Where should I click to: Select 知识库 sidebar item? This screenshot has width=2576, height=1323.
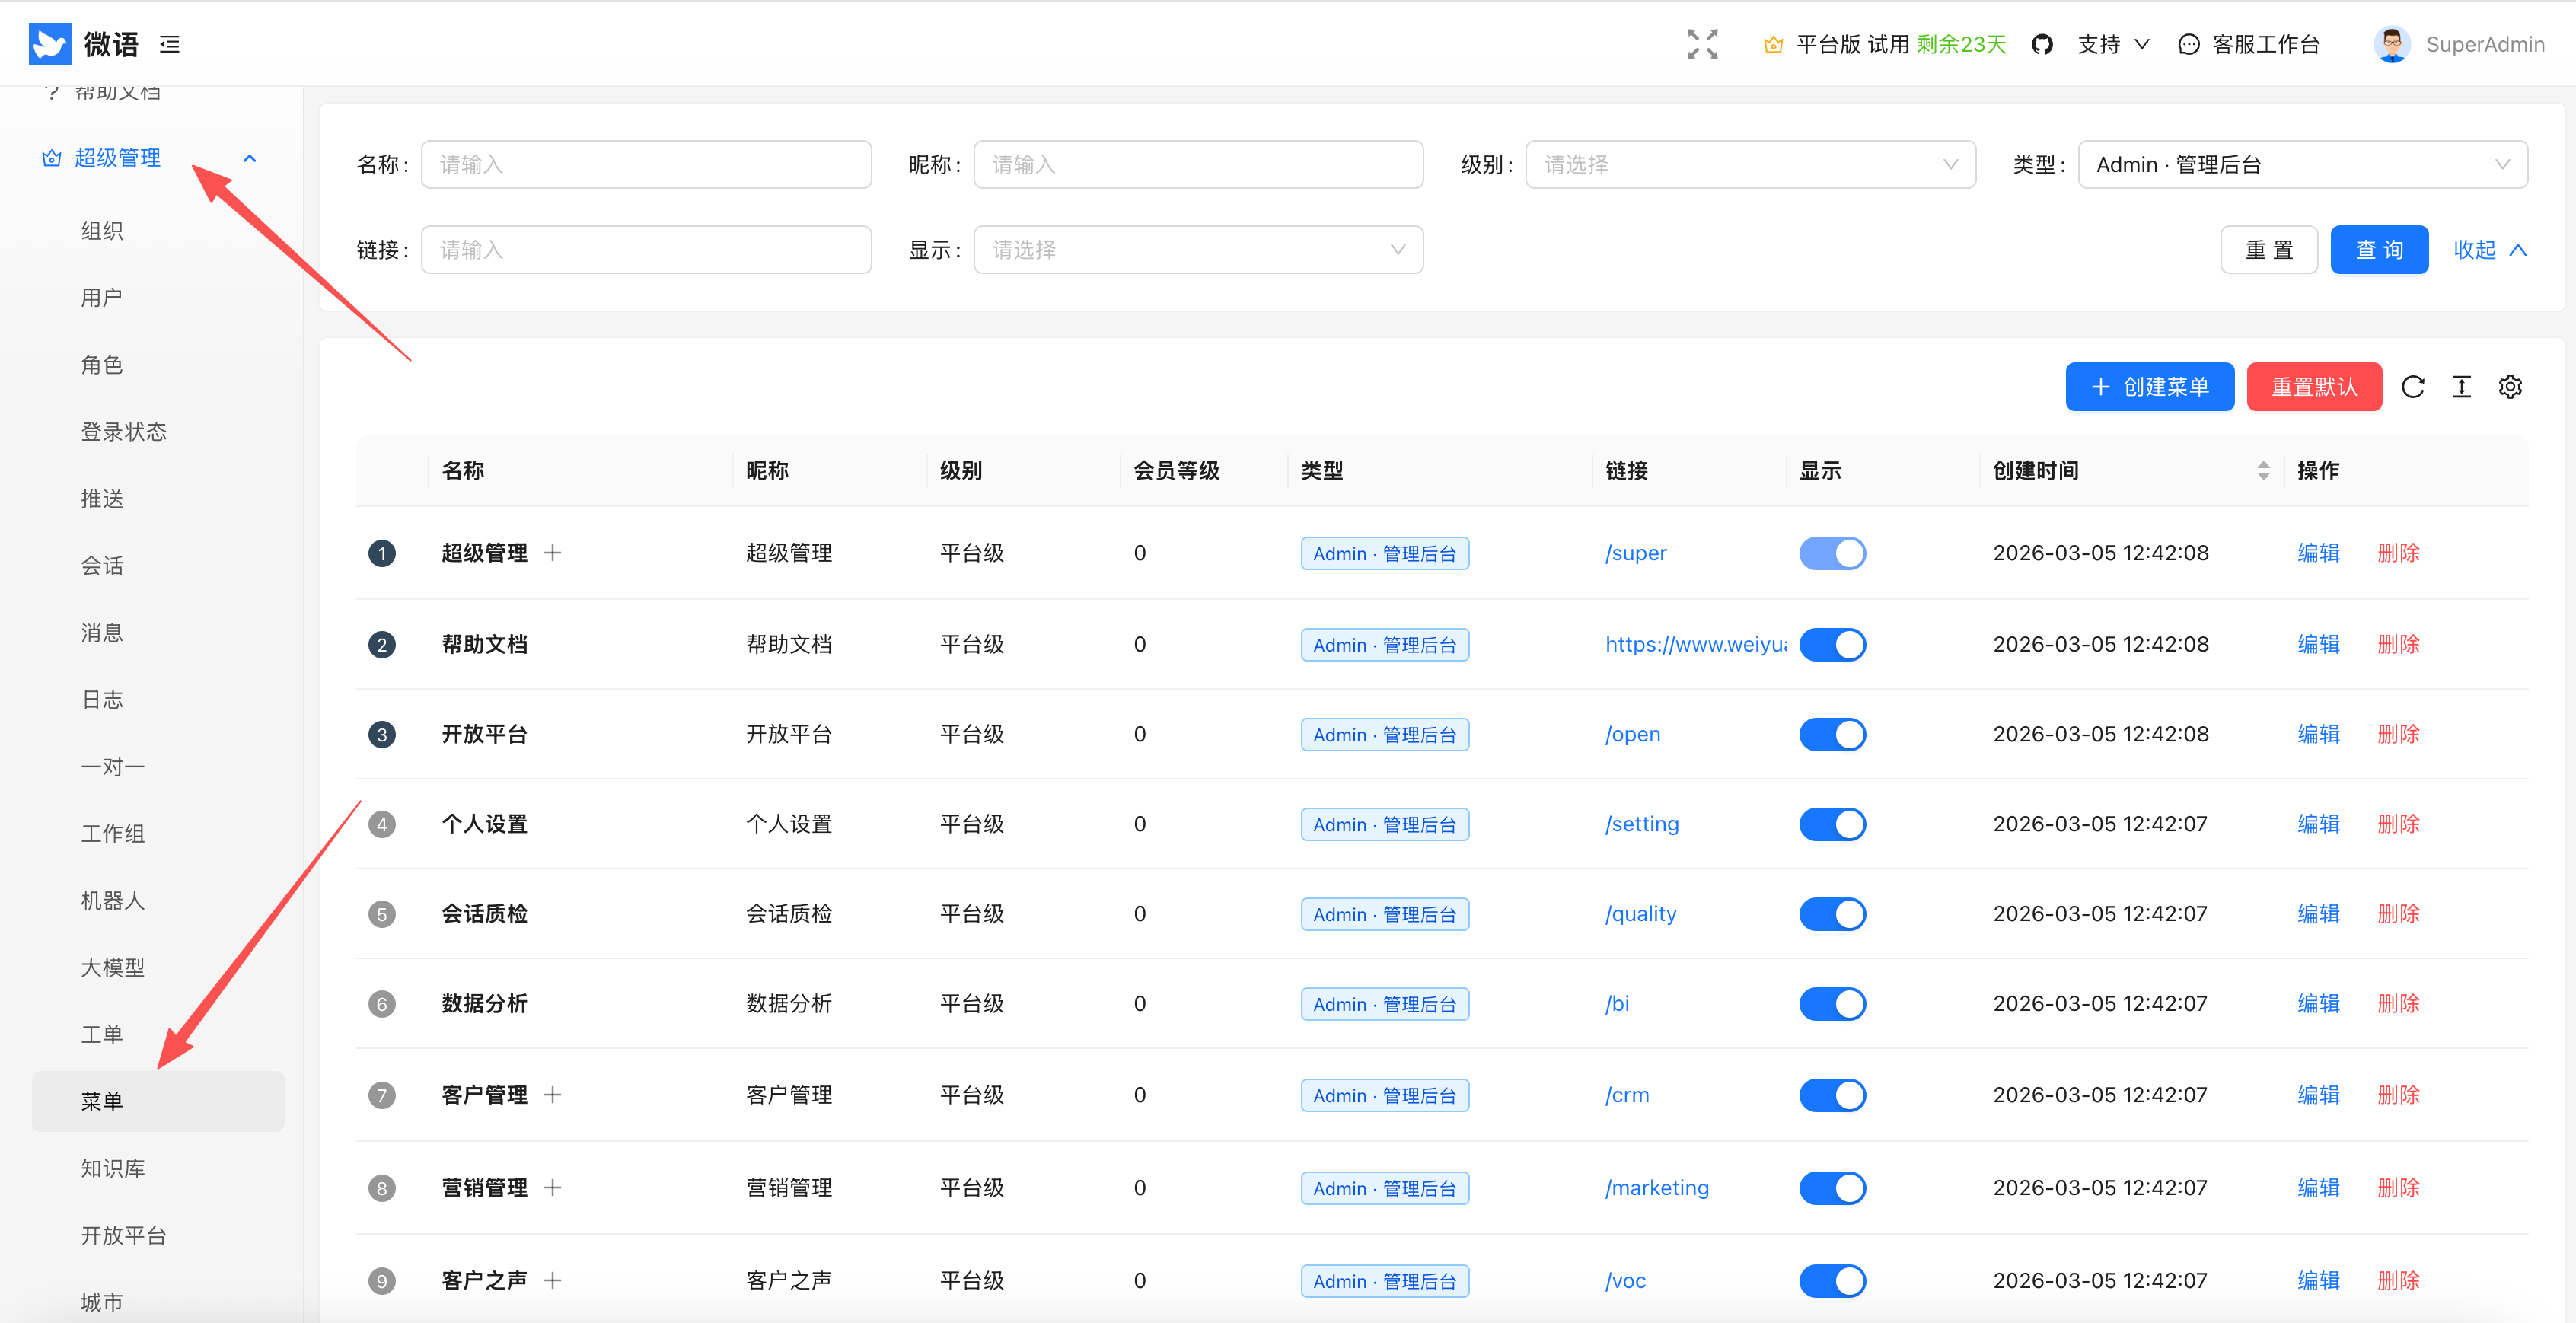[x=113, y=1169]
